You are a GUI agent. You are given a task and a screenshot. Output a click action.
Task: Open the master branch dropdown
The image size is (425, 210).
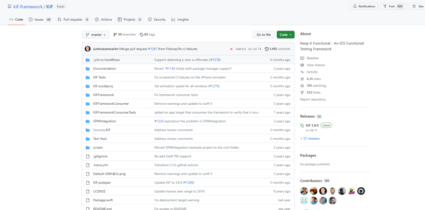click(96, 35)
